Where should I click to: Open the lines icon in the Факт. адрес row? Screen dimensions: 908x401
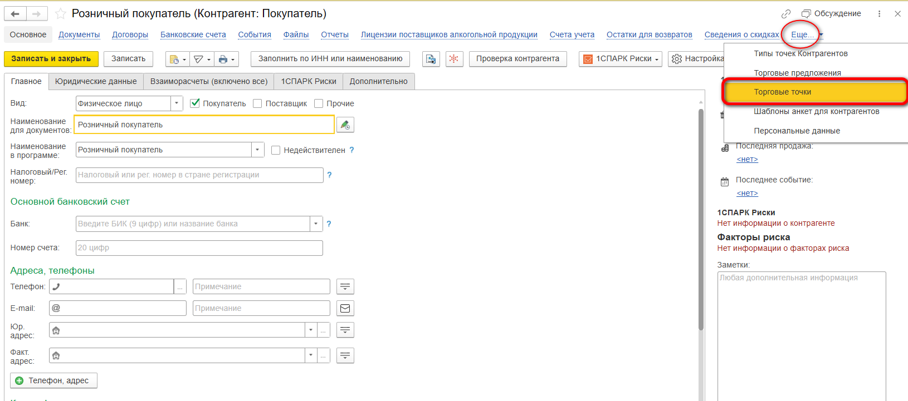pos(345,355)
